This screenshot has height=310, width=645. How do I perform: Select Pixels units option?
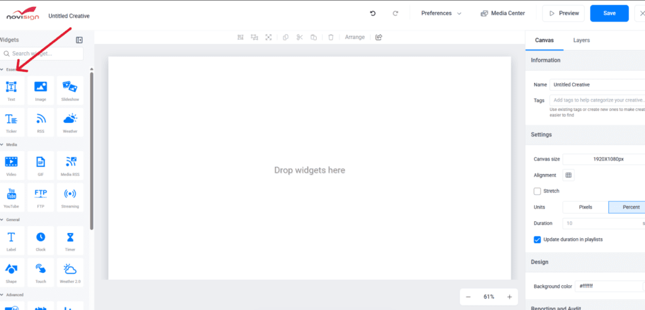pyautogui.click(x=585, y=207)
